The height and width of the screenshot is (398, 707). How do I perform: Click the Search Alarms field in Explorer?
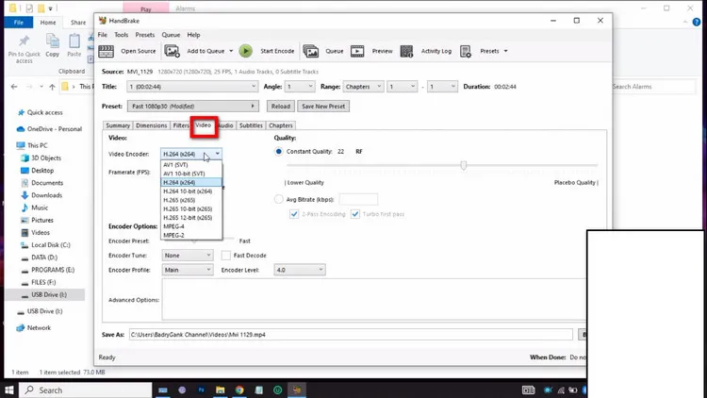pyautogui.click(x=653, y=87)
